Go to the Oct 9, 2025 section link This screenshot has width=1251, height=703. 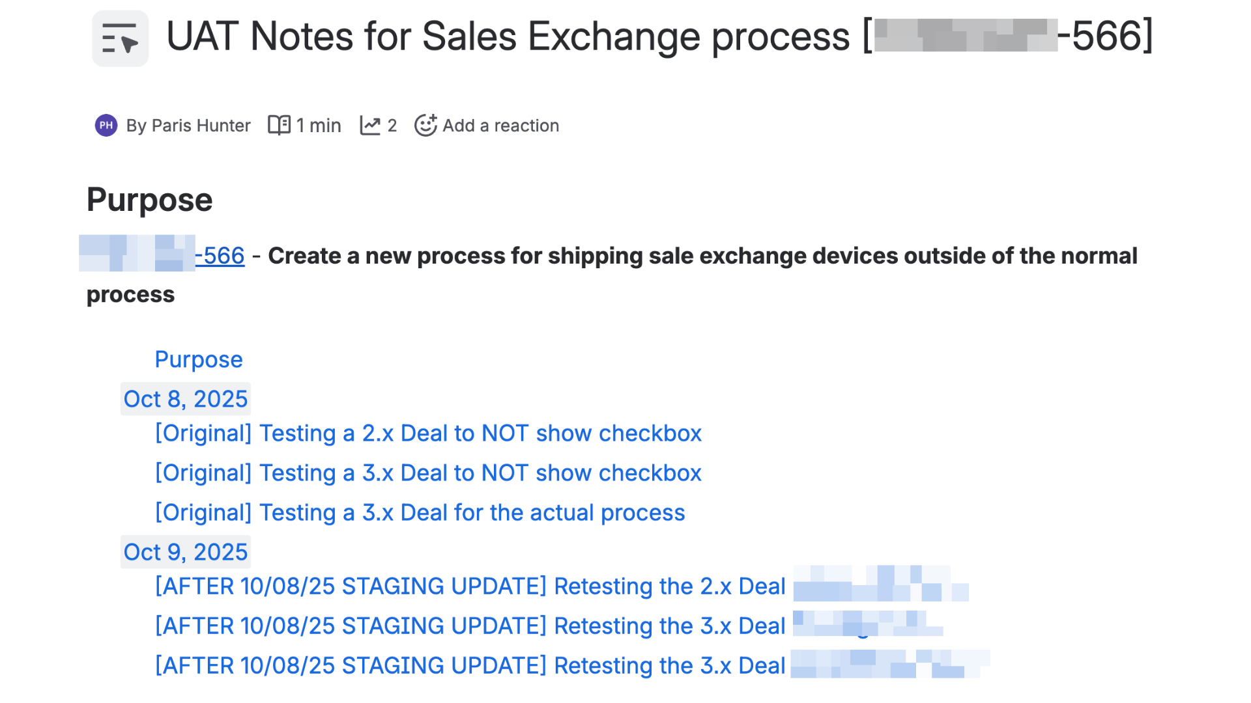pos(186,552)
